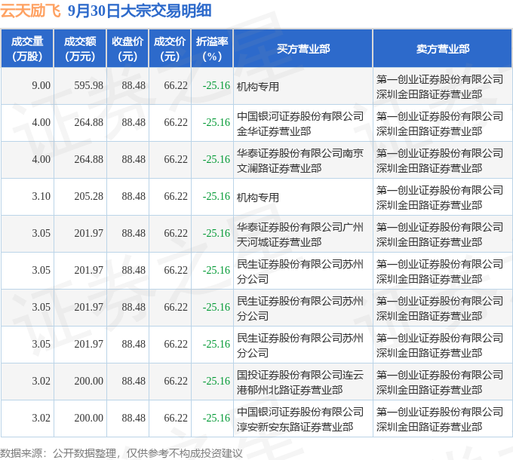Click 机构专用 buyer in the 9.00 row
Screen dimensions: 513x460
(x=258, y=86)
